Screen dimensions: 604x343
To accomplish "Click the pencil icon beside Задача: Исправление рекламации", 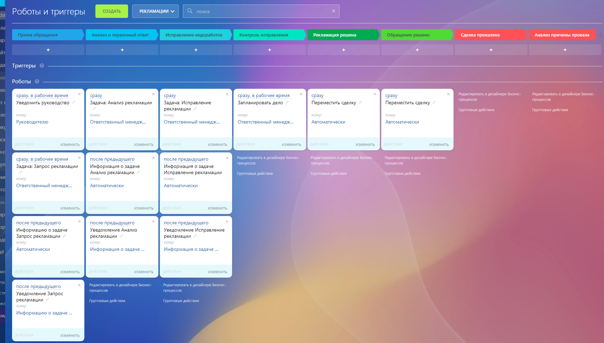I will 195,109.
